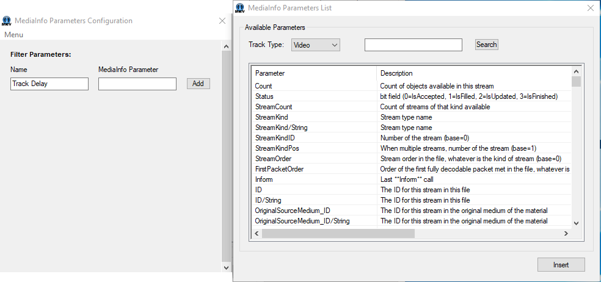Select the StreamKind parameter row
Screen dimensions: 601x282
pyautogui.click(x=411, y=117)
